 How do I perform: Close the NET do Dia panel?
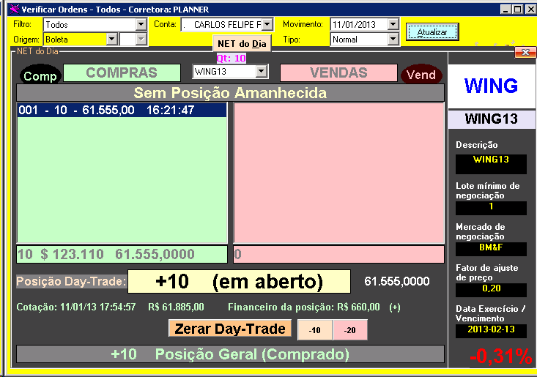tap(525, 52)
